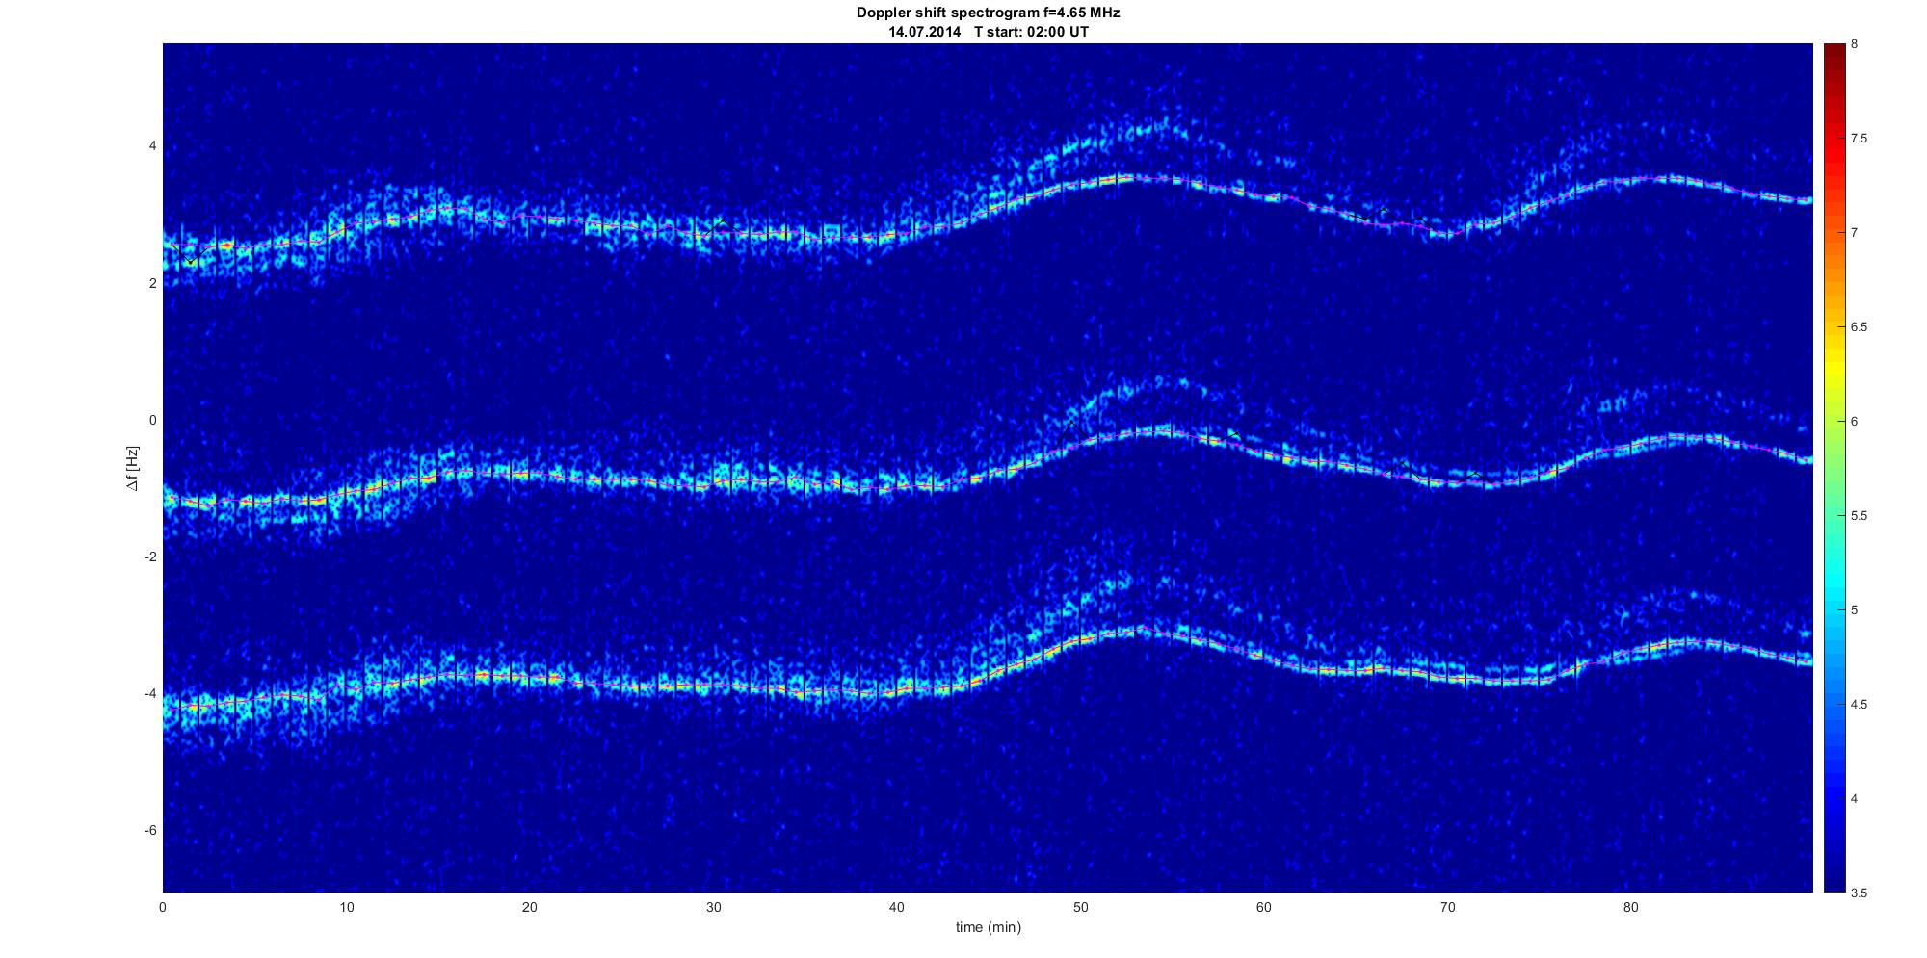
Task: Click the 'Δf [Hz]' y-axis label
Action: pos(133,468)
